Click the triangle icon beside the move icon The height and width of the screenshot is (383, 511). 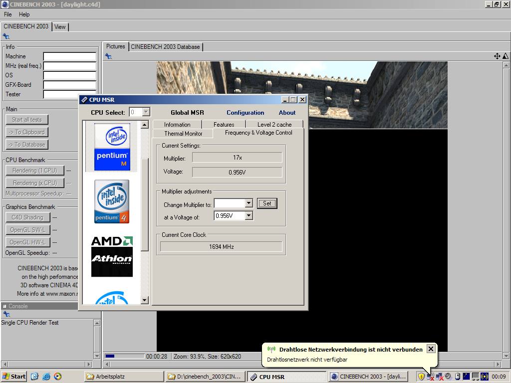tap(505, 56)
